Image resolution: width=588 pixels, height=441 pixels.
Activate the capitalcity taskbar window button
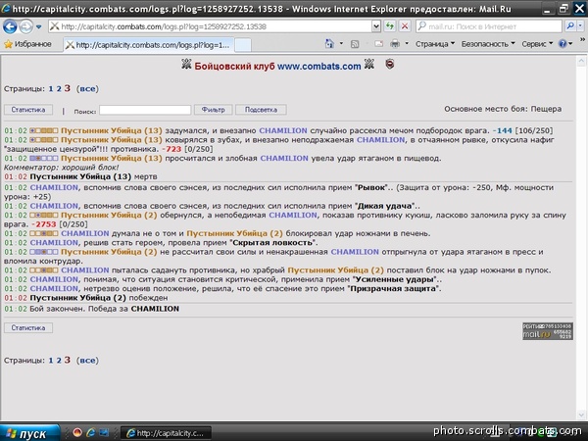click(167, 433)
